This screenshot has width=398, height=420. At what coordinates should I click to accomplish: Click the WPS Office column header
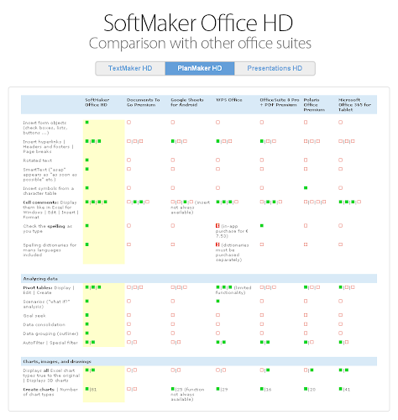coord(228,100)
